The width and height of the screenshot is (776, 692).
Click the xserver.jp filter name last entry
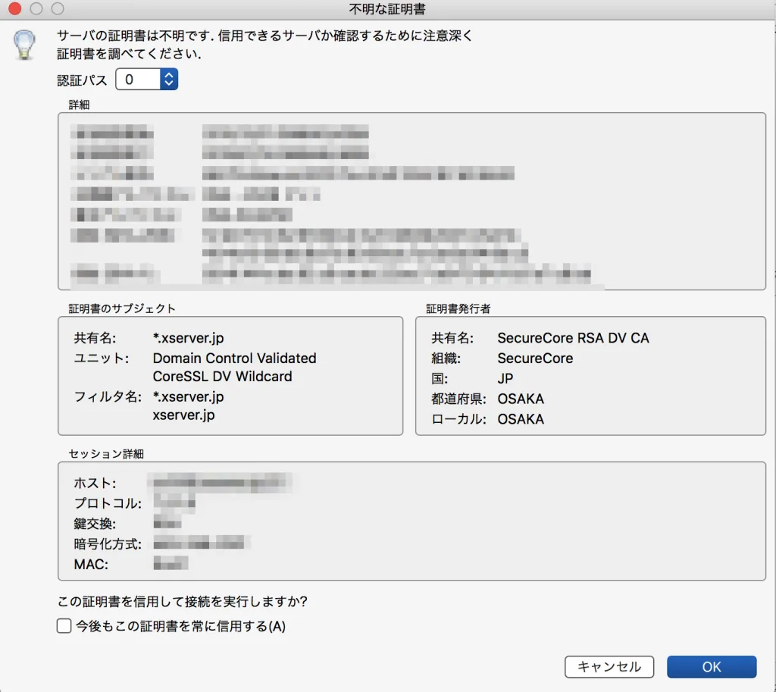click(x=183, y=415)
